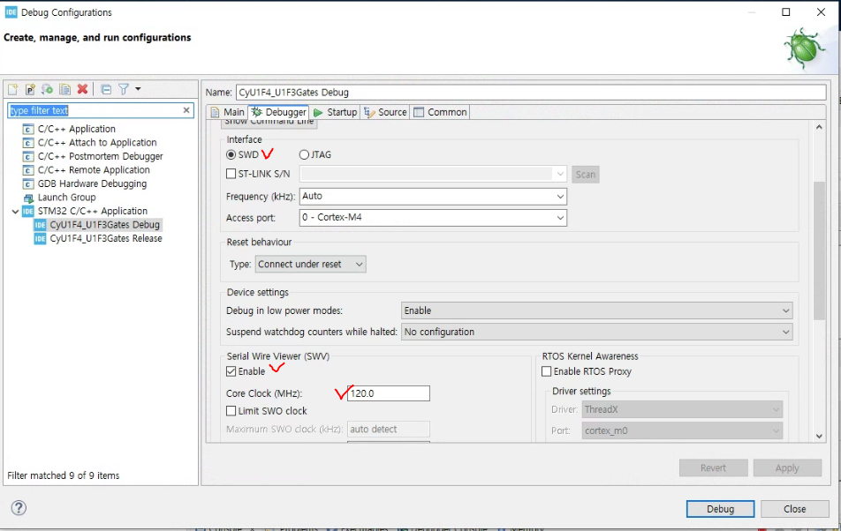Click the export launch configuration icon

coord(47,89)
